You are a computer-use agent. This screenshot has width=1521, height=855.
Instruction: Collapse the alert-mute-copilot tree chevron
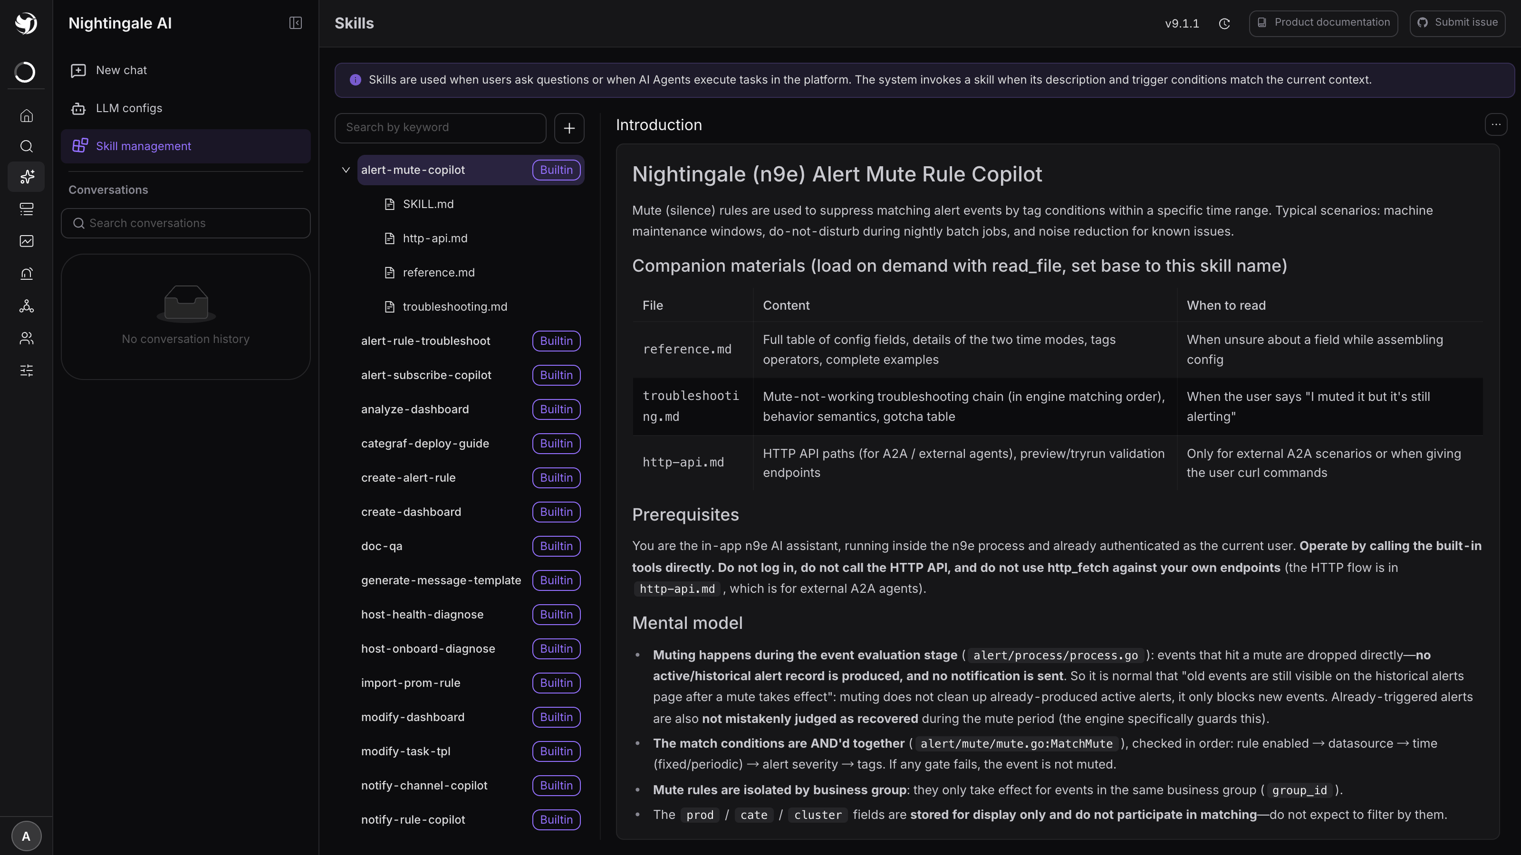click(346, 170)
